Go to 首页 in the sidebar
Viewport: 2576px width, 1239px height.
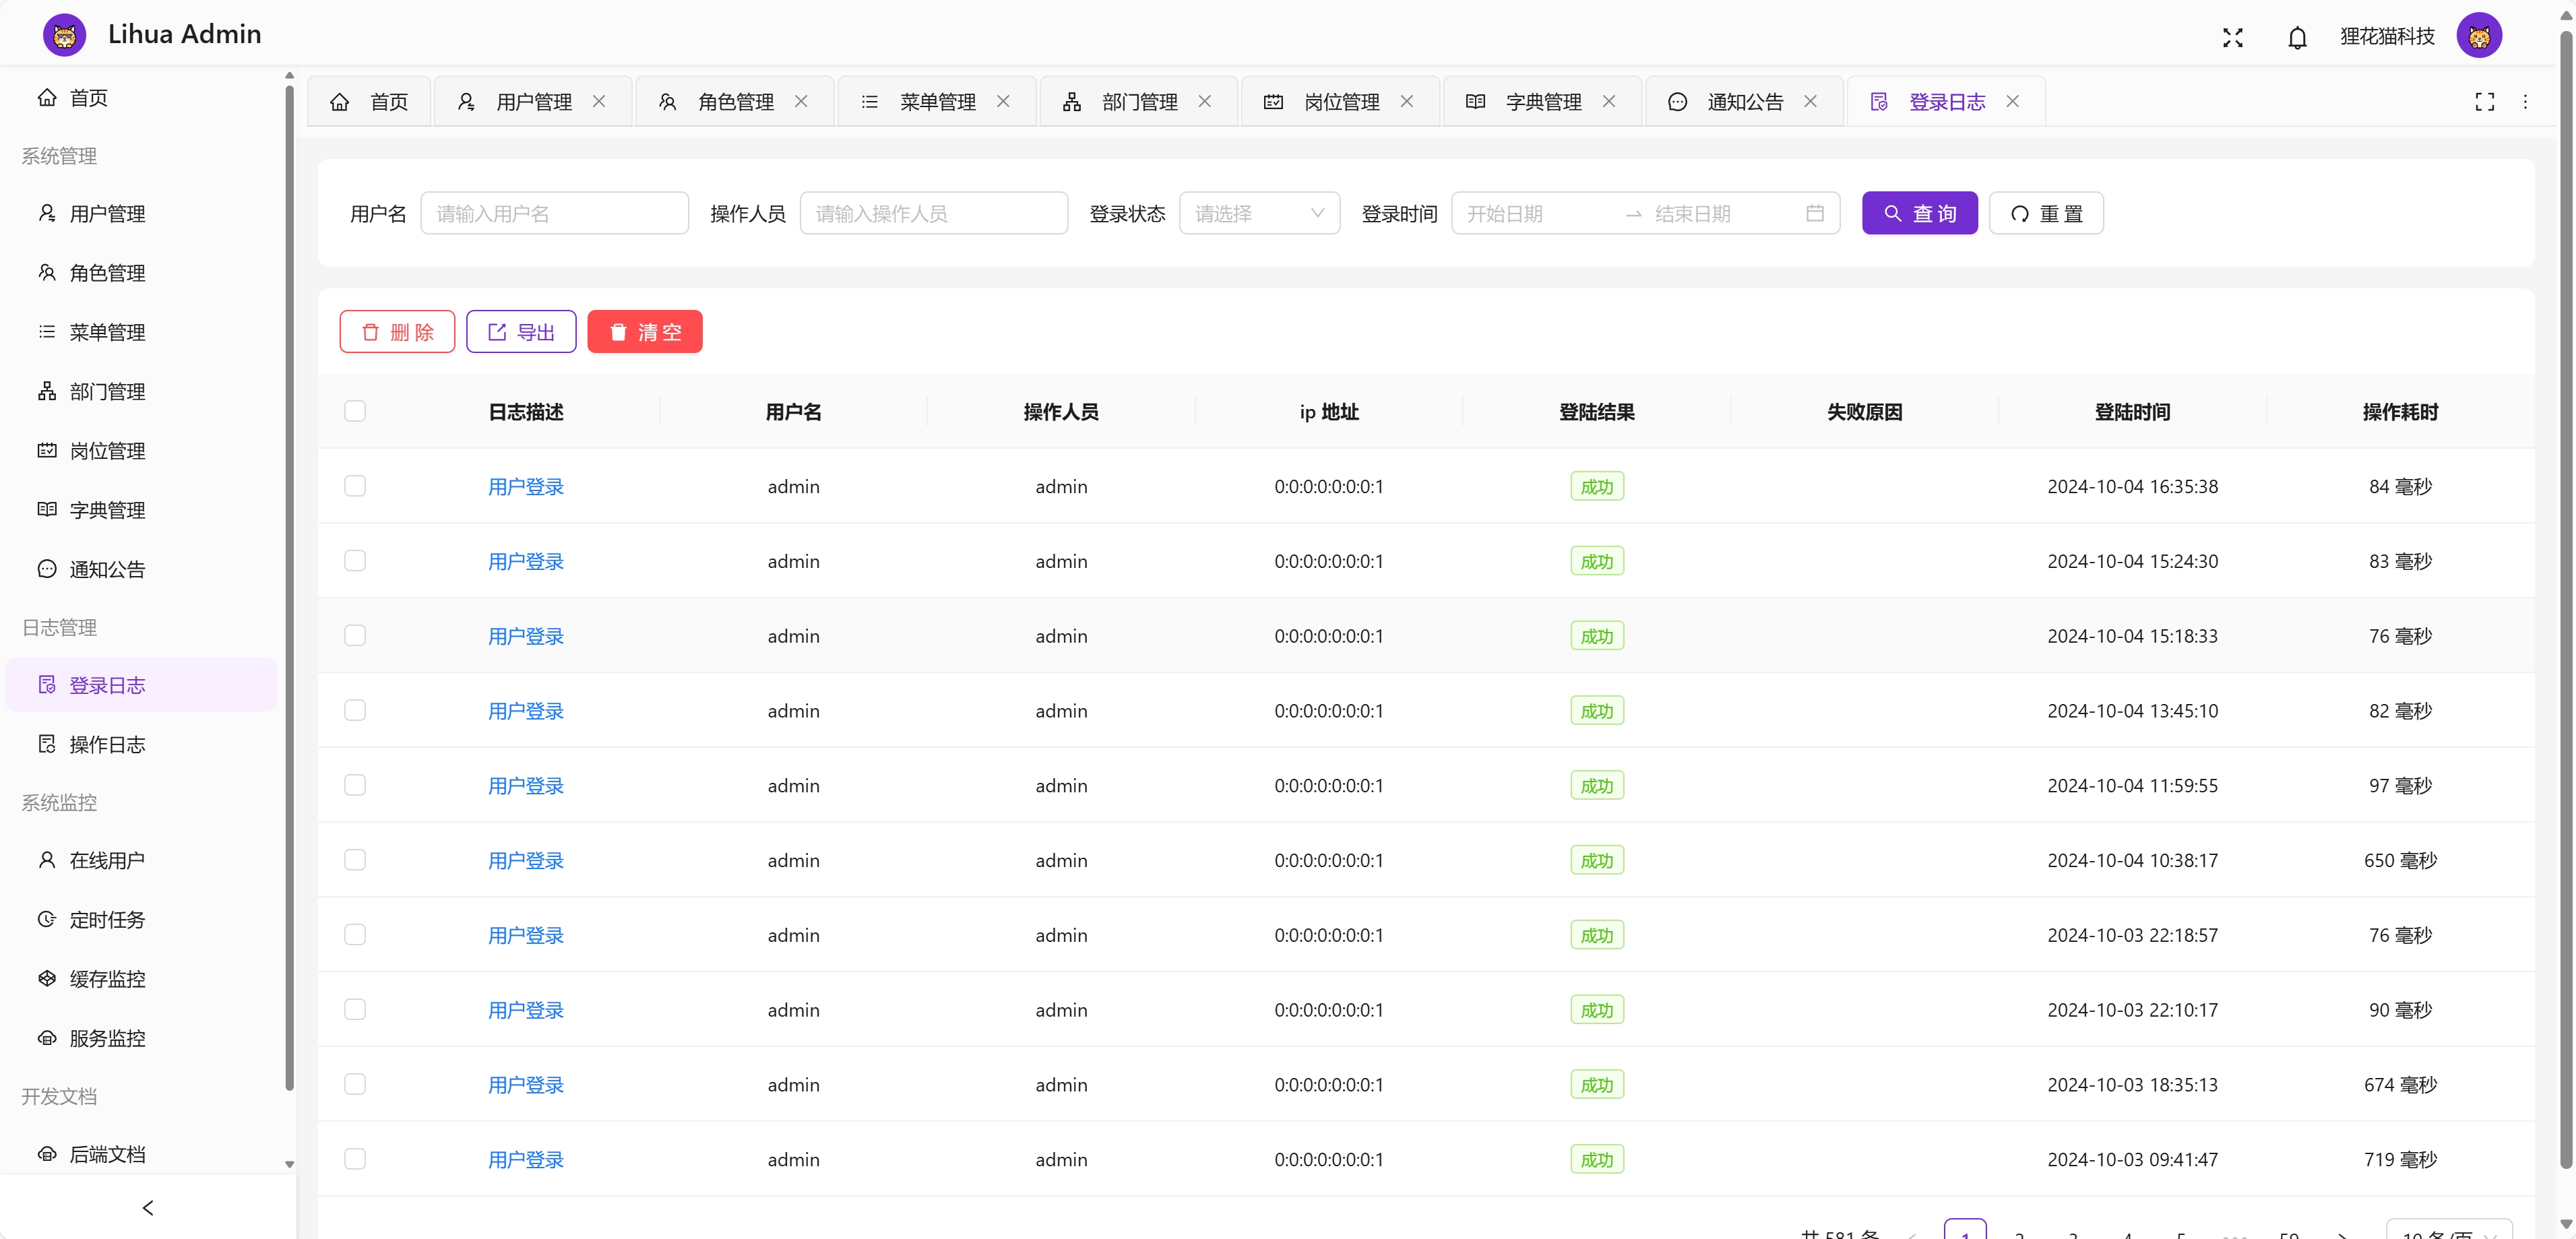[x=142, y=98]
